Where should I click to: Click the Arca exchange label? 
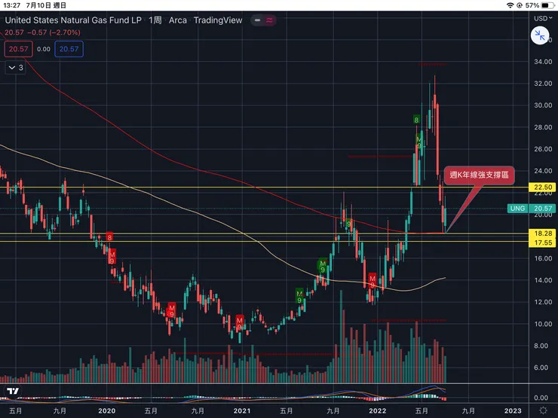tap(177, 20)
